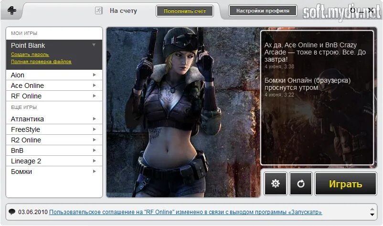The height and width of the screenshot is (226, 383).
Task: Click the gamepad logo icon
Action: pyautogui.click(x=12, y=11)
